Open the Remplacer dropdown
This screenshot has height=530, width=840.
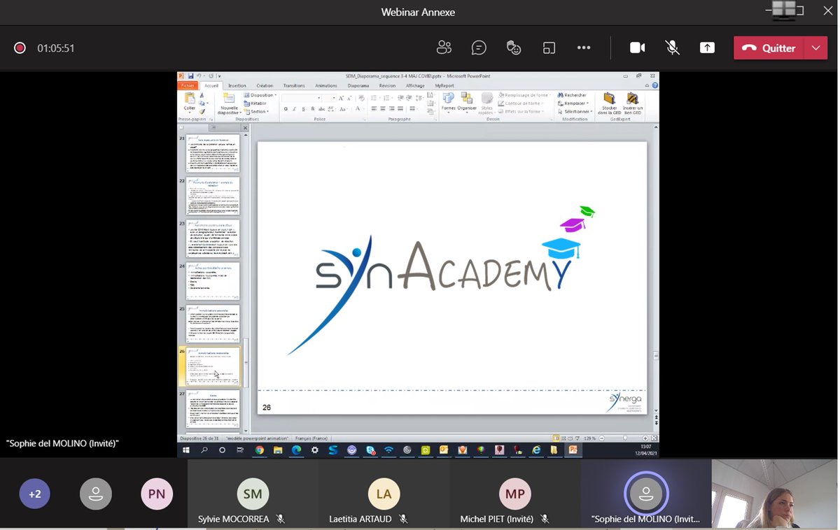coord(573,103)
